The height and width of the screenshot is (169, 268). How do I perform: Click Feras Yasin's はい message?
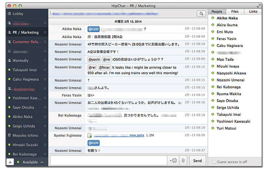pyautogui.click(x=91, y=95)
